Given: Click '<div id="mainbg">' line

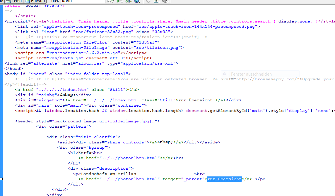Looking at the screenshot, I should (x=53, y=95).
